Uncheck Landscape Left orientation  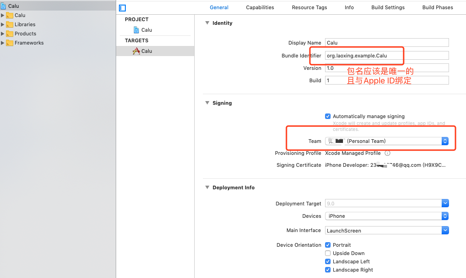(x=328, y=261)
